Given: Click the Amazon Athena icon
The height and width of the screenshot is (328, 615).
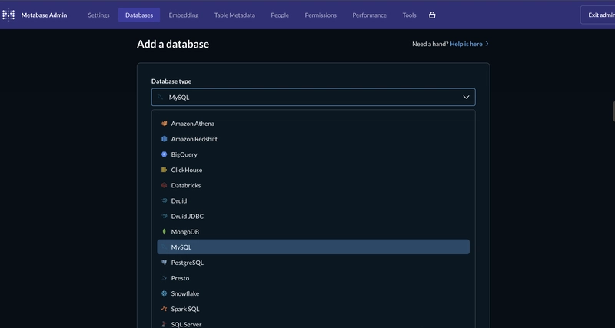Looking at the screenshot, I should pyautogui.click(x=164, y=124).
